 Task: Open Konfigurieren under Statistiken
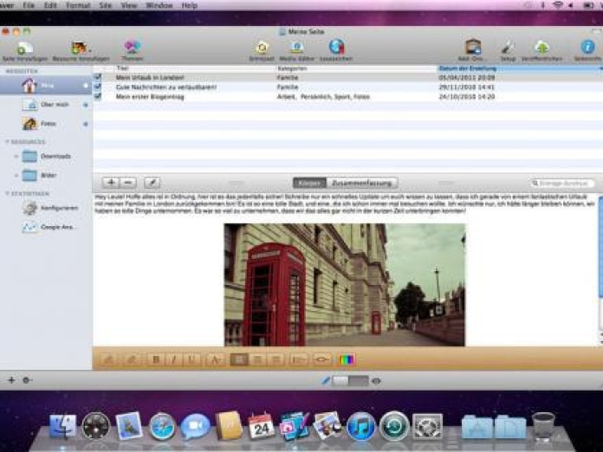(x=46, y=208)
